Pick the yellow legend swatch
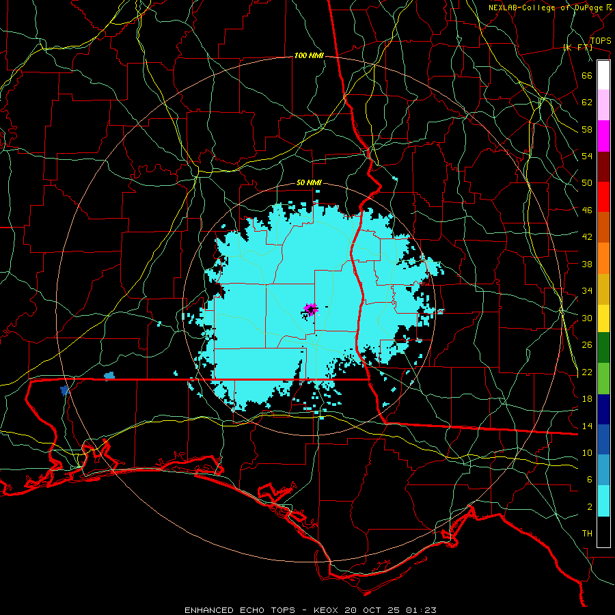Screen dimensions: 615x615 tap(603, 318)
